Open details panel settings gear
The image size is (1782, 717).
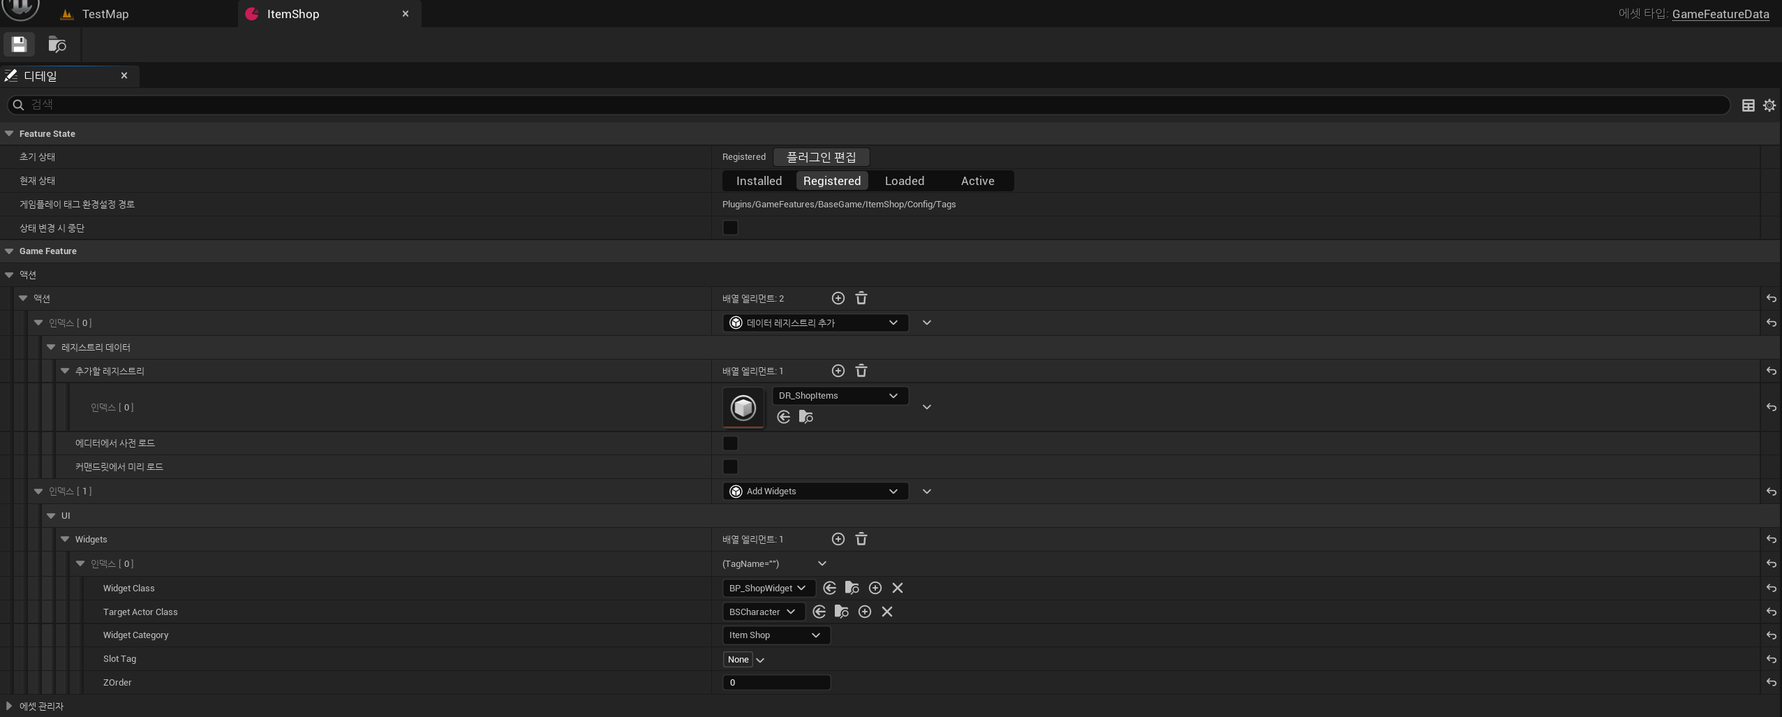click(1769, 105)
